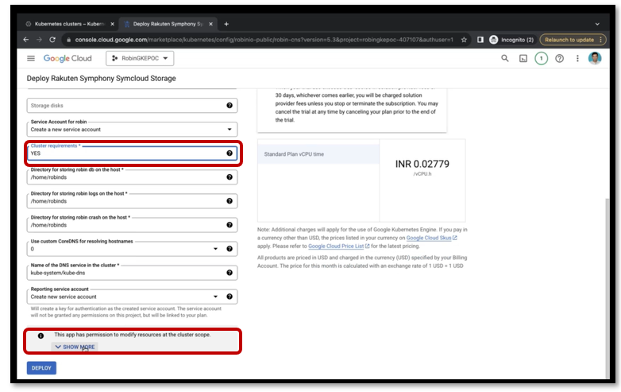This screenshot has height=392, width=621.
Task: Open the search magnifier in the console header
Action: click(504, 58)
